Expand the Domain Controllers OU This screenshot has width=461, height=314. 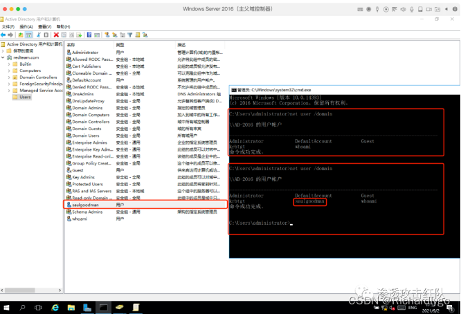point(9,77)
